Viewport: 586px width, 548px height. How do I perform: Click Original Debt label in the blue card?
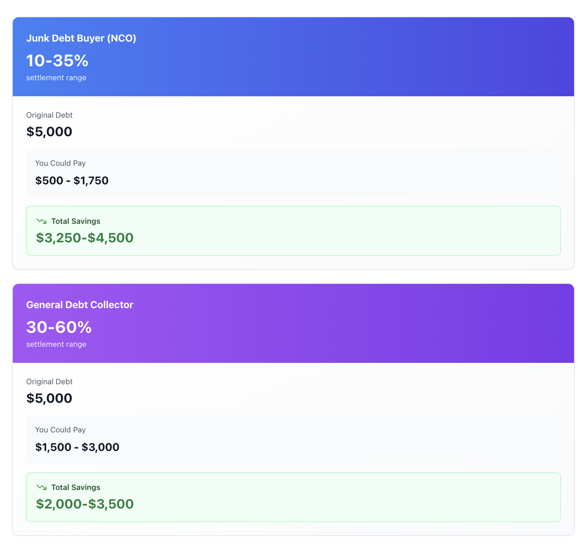(49, 115)
